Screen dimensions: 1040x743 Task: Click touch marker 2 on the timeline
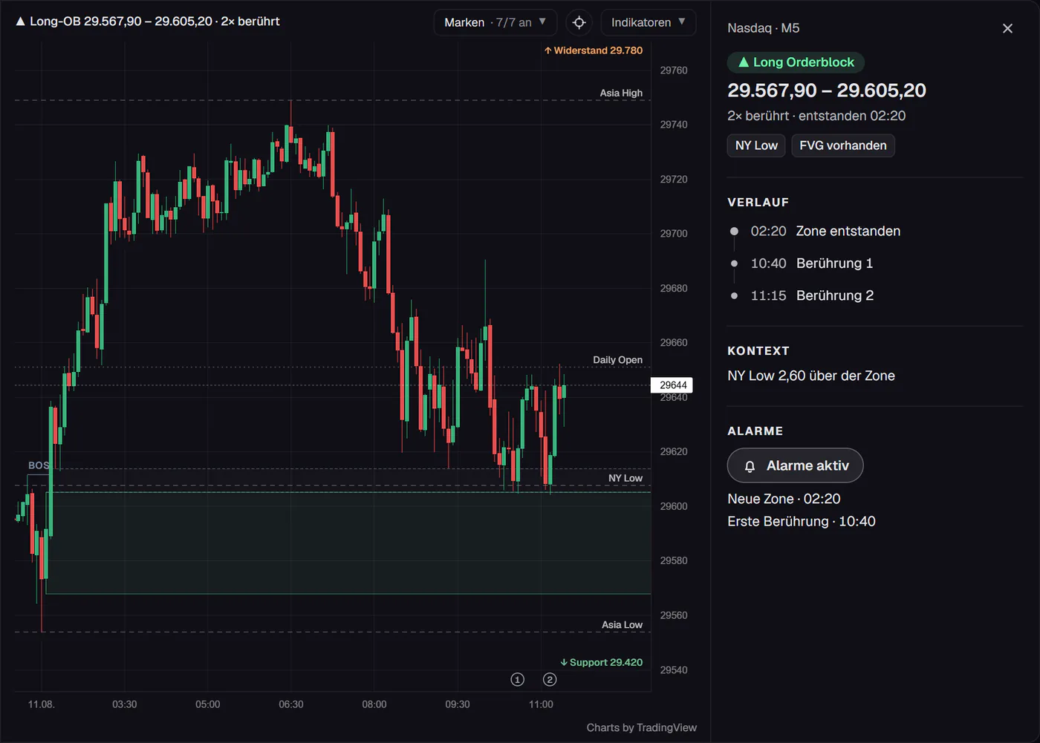550,679
